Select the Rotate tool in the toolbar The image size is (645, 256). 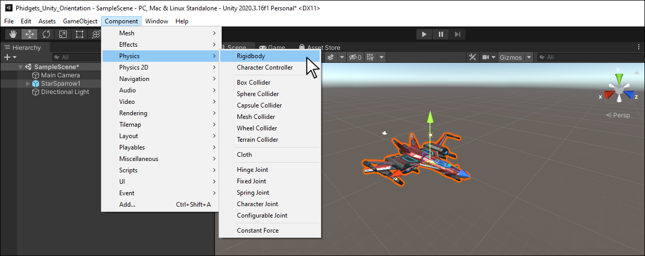pyautogui.click(x=46, y=34)
